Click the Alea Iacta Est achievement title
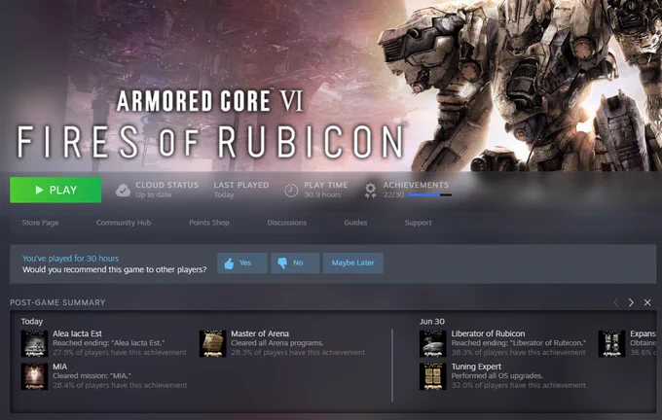 click(77, 333)
